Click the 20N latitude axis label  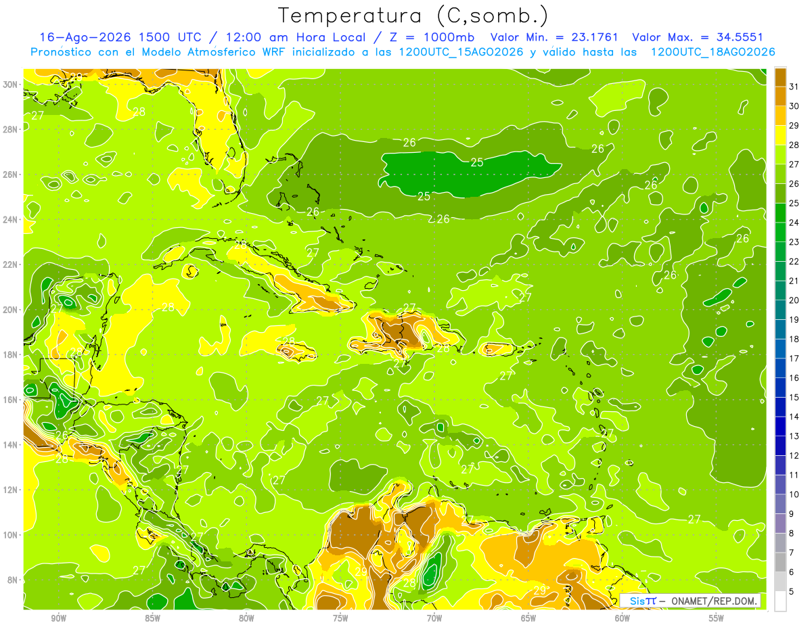coord(10,310)
